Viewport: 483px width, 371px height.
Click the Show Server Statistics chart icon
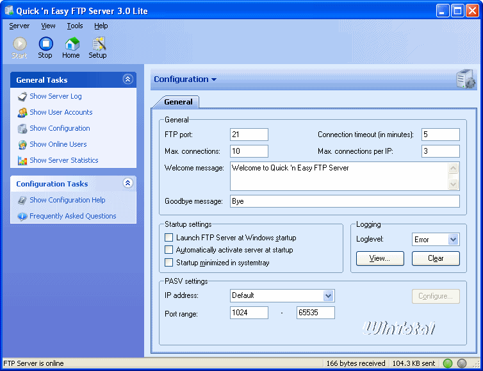tap(22, 161)
